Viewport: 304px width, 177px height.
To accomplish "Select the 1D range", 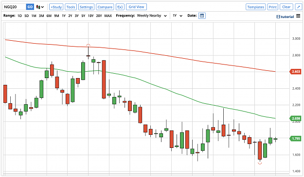I will [x=19, y=16].
